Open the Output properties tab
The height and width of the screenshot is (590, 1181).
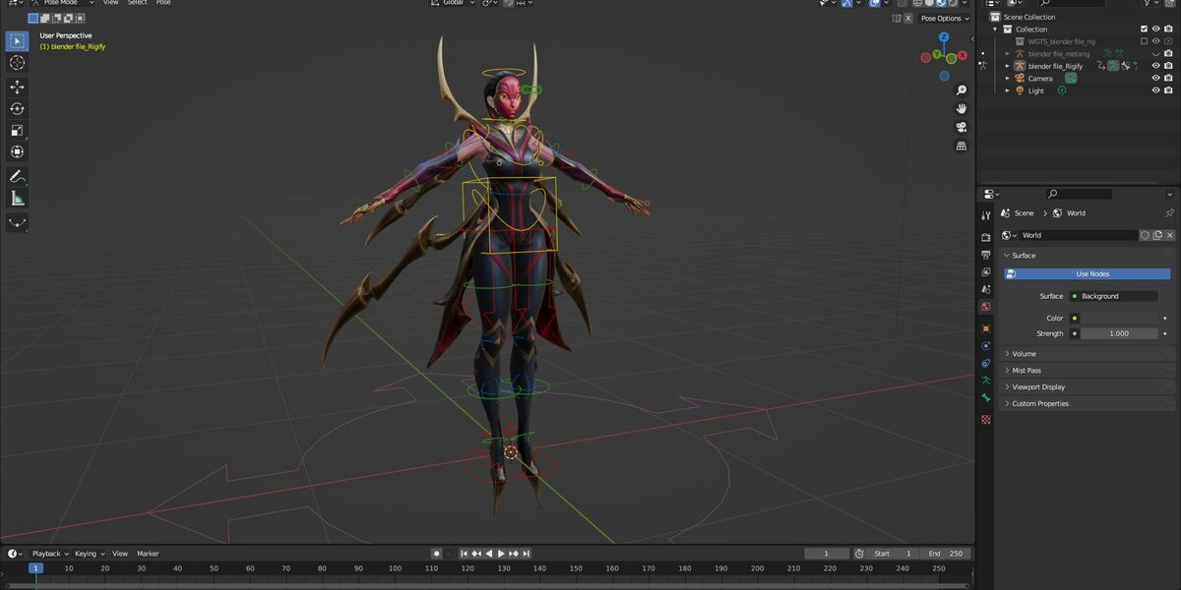(x=986, y=255)
